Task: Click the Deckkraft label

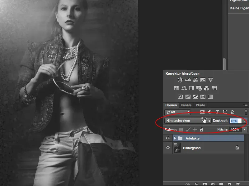Action: coord(220,121)
